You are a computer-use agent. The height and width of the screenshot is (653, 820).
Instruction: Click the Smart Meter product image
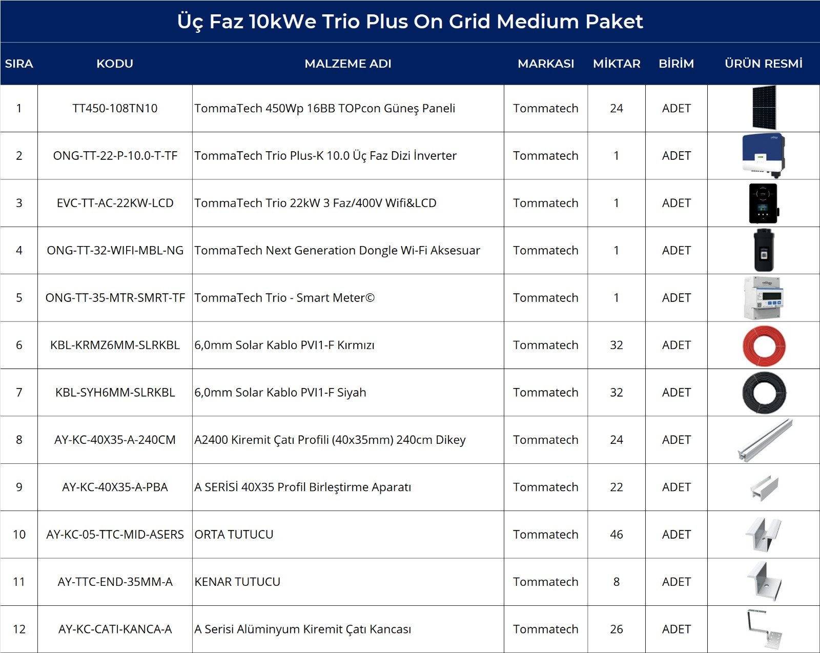pyautogui.click(x=764, y=297)
